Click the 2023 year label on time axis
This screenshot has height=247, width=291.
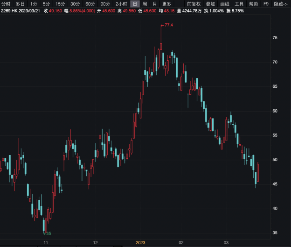click(140, 243)
